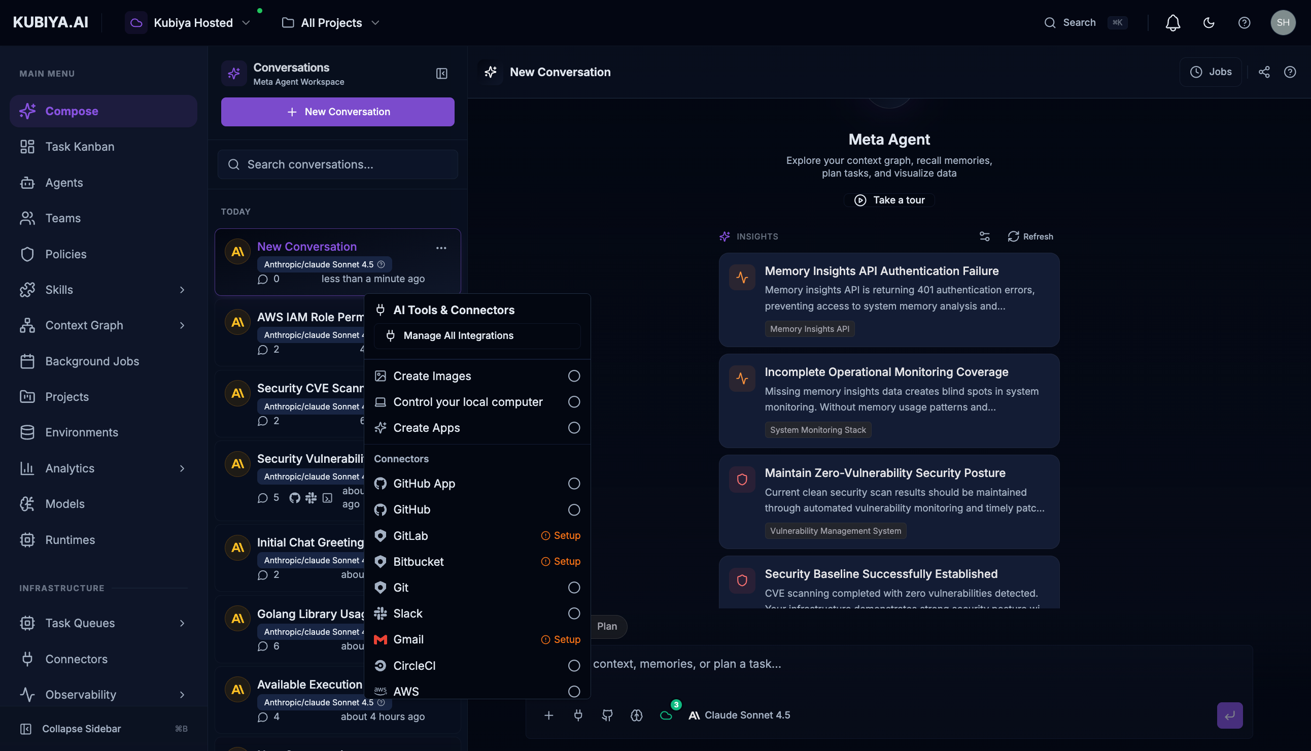Enable the Create Images tool
This screenshot has width=1311, height=751.
573,376
